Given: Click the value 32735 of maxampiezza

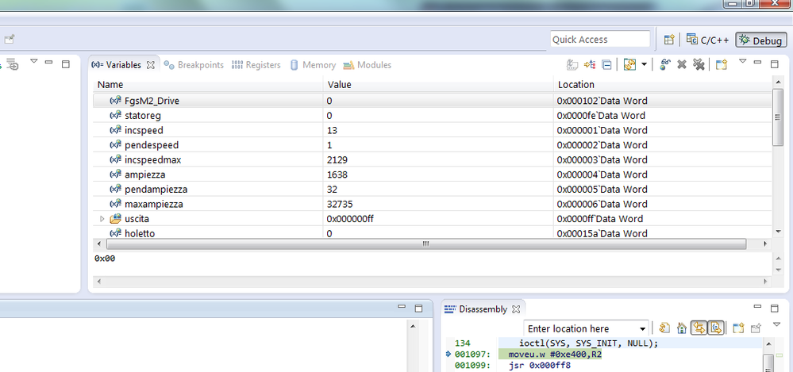Looking at the screenshot, I should tap(340, 204).
